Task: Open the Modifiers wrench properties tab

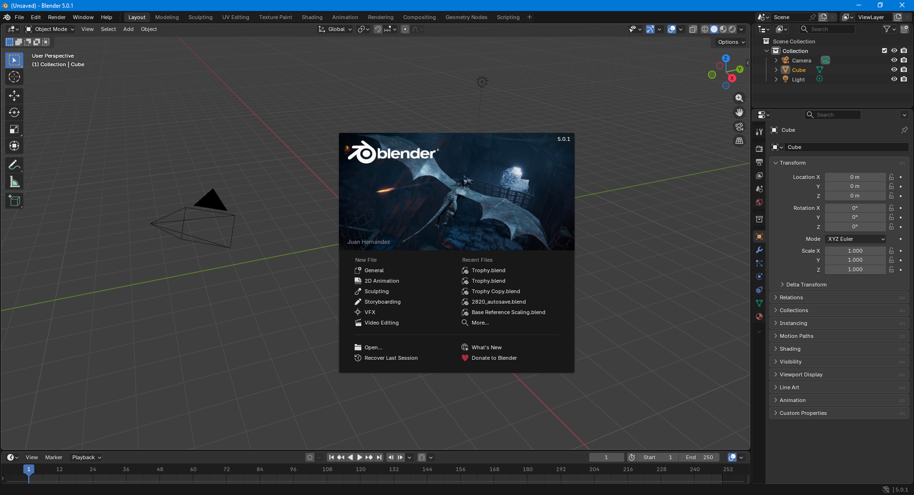Action: pos(759,250)
